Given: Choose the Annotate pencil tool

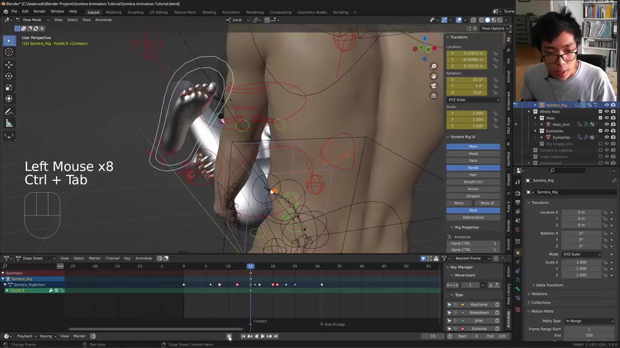Looking at the screenshot, I should click(x=9, y=112).
